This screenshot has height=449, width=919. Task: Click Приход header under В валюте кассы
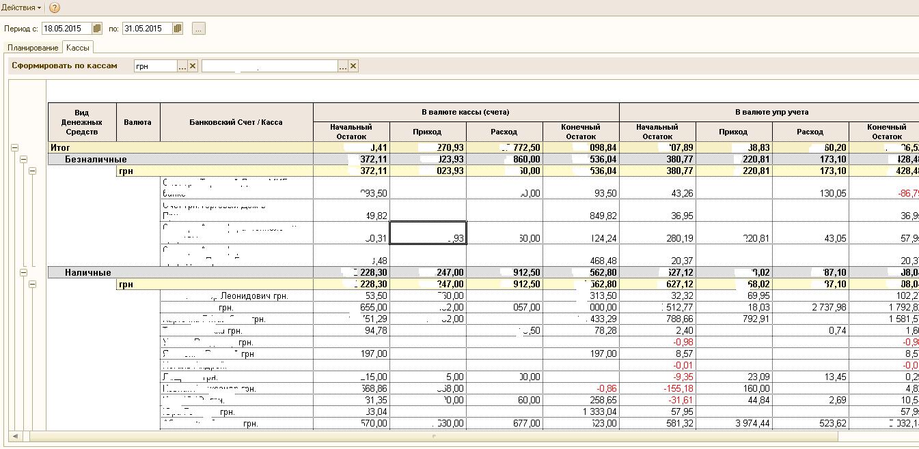point(428,132)
